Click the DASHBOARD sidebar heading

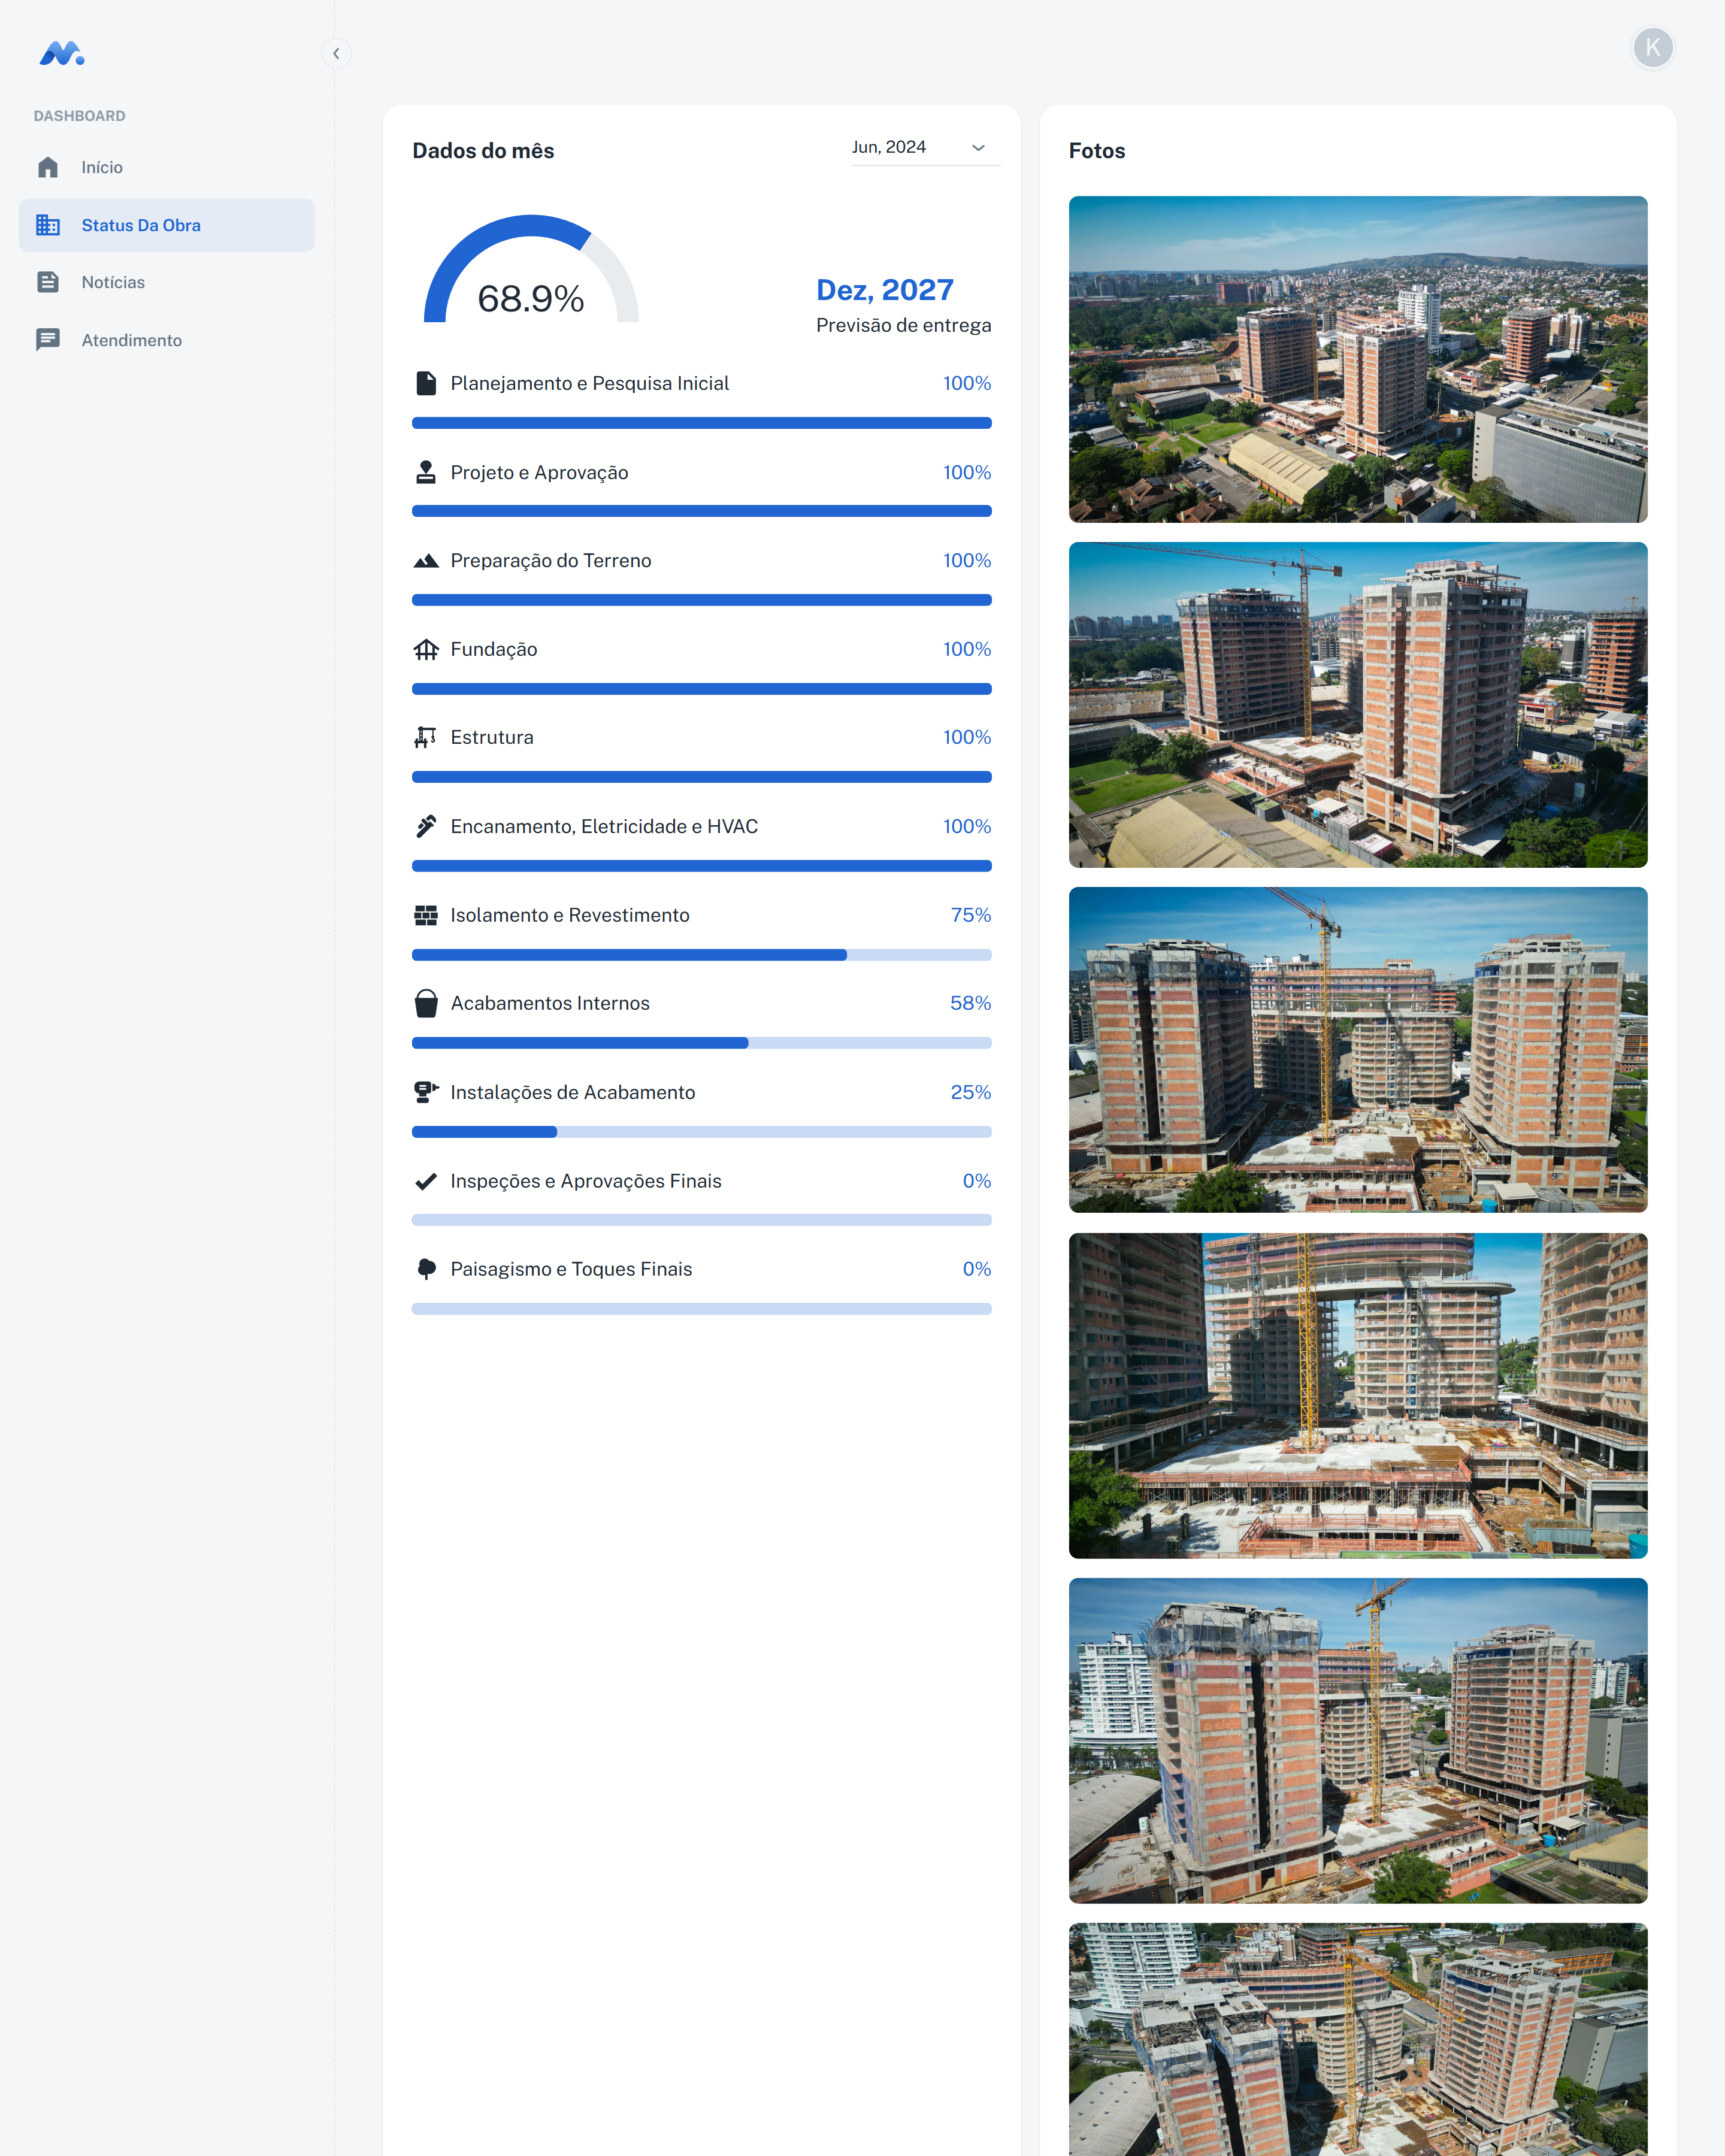click(x=80, y=116)
